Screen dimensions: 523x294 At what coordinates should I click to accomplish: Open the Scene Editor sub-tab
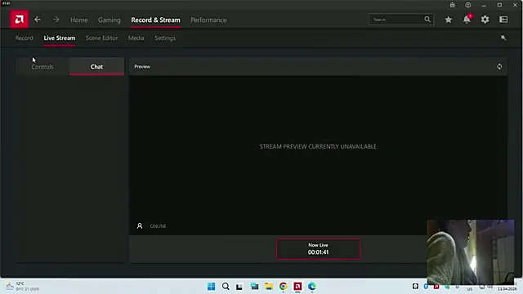tap(101, 38)
